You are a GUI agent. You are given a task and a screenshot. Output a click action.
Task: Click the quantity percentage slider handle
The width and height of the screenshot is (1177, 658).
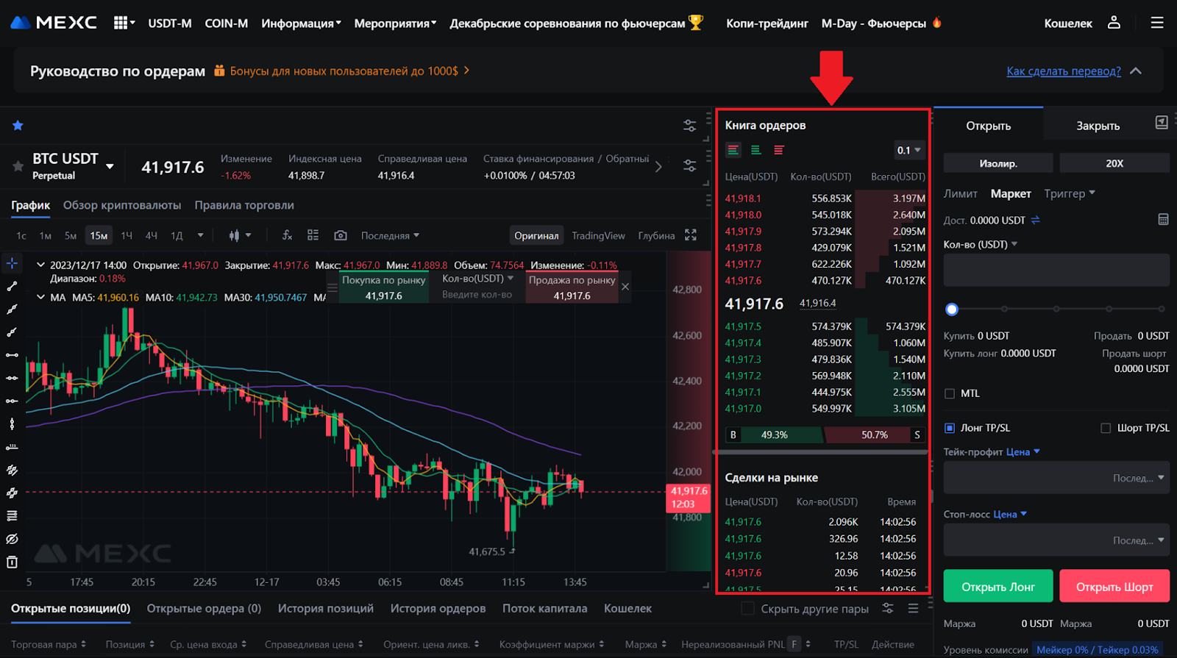click(x=952, y=310)
